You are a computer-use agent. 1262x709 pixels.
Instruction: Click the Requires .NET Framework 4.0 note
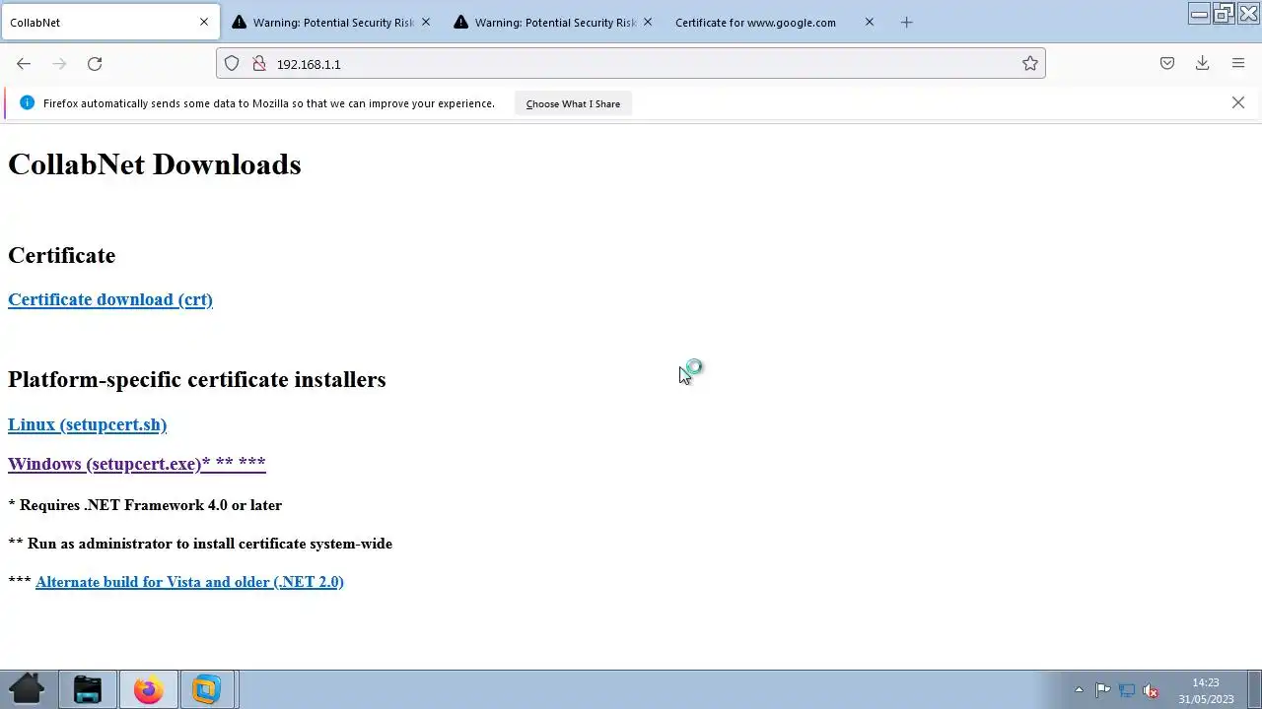click(145, 505)
